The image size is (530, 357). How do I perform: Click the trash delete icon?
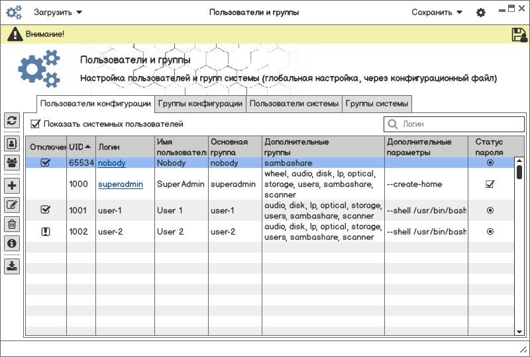click(12, 224)
